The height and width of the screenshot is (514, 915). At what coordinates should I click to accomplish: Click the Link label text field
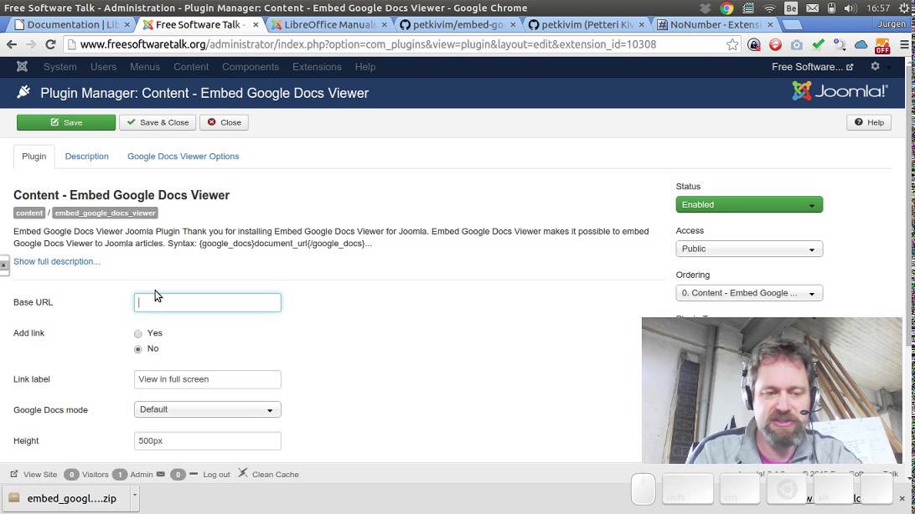(x=207, y=379)
